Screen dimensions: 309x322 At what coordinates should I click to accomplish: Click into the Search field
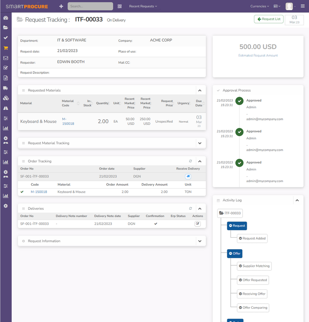[90, 6]
